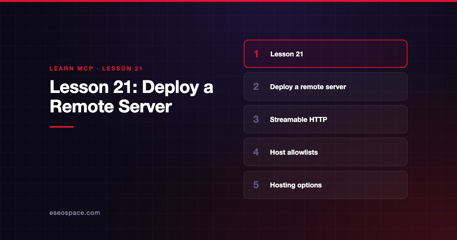Click the number 2 beside Deploy a remote server
The width and height of the screenshot is (457, 240).
tap(256, 86)
